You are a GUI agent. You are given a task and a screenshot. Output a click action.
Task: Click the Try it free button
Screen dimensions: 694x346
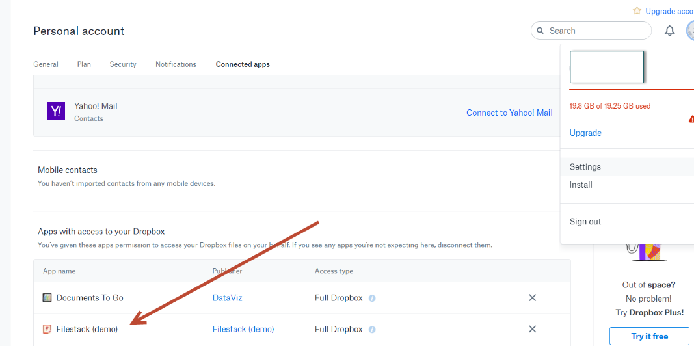click(x=649, y=336)
